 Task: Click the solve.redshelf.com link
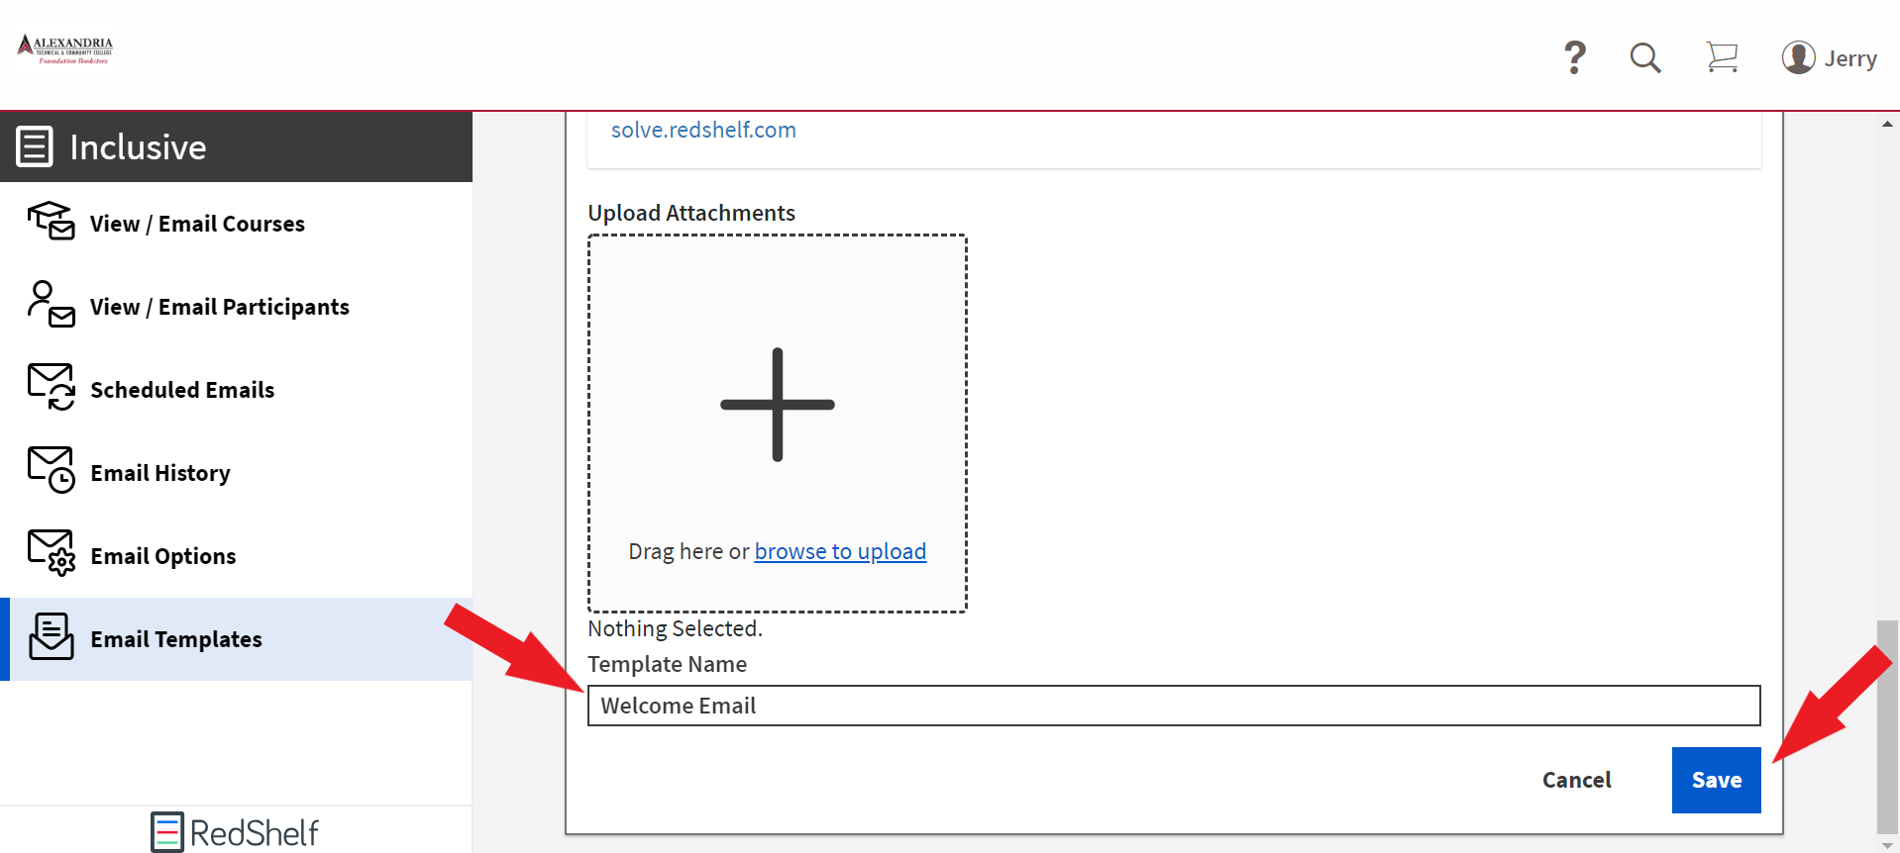pos(703,130)
